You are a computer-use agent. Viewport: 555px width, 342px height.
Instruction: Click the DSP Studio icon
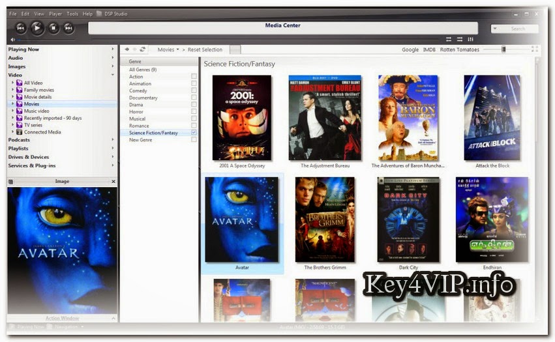tap(99, 14)
